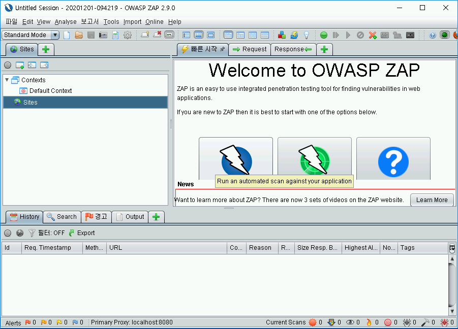Click the blue question mark help button

pos(393,159)
